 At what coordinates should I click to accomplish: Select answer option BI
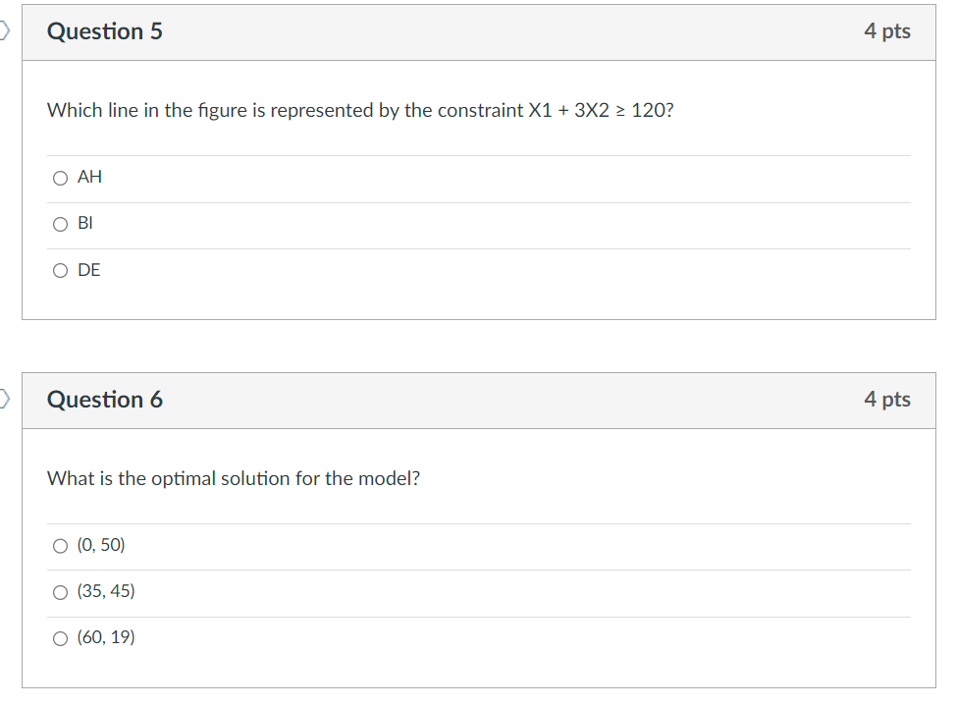(60, 224)
